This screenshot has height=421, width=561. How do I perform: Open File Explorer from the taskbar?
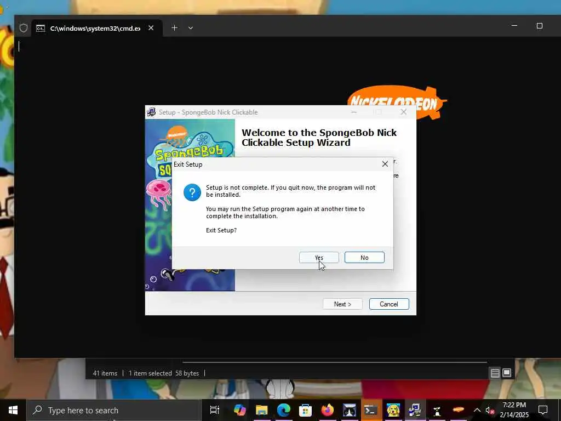coord(261,410)
